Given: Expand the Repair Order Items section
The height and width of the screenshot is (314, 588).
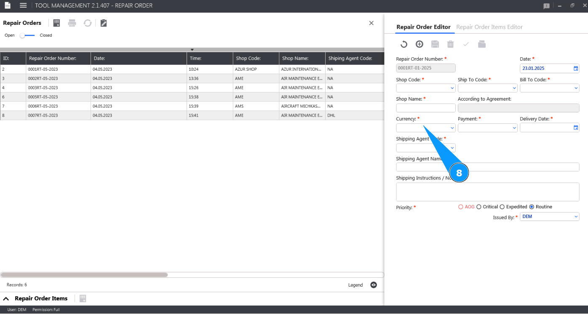Looking at the screenshot, I should pyautogui.click(x=6, y=298).
